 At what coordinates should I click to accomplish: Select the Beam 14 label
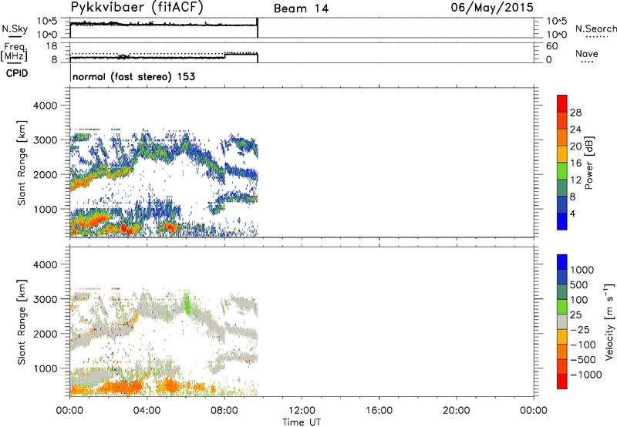coord(301,8)
